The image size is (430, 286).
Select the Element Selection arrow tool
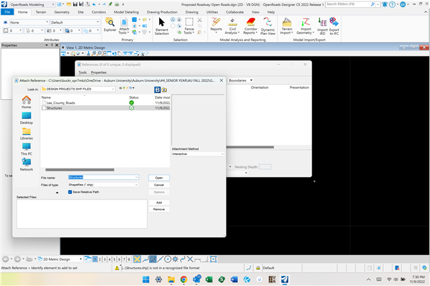(x=162, y=24)
